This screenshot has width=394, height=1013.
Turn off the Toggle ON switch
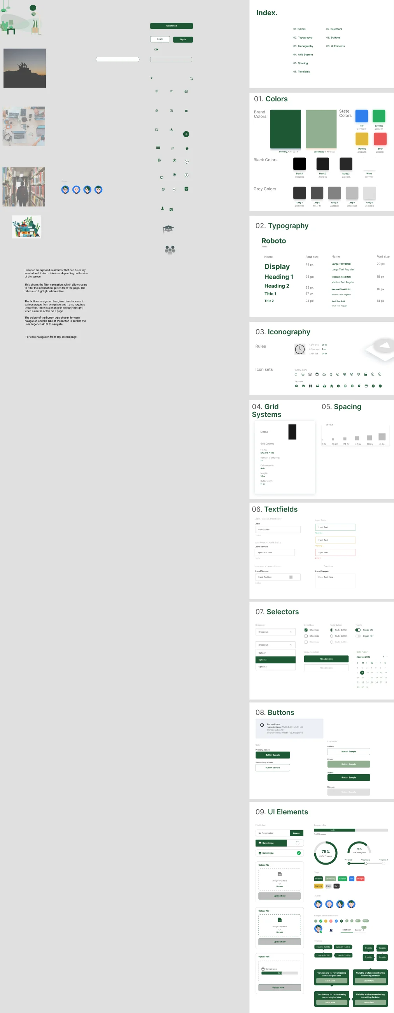[358, 630]
